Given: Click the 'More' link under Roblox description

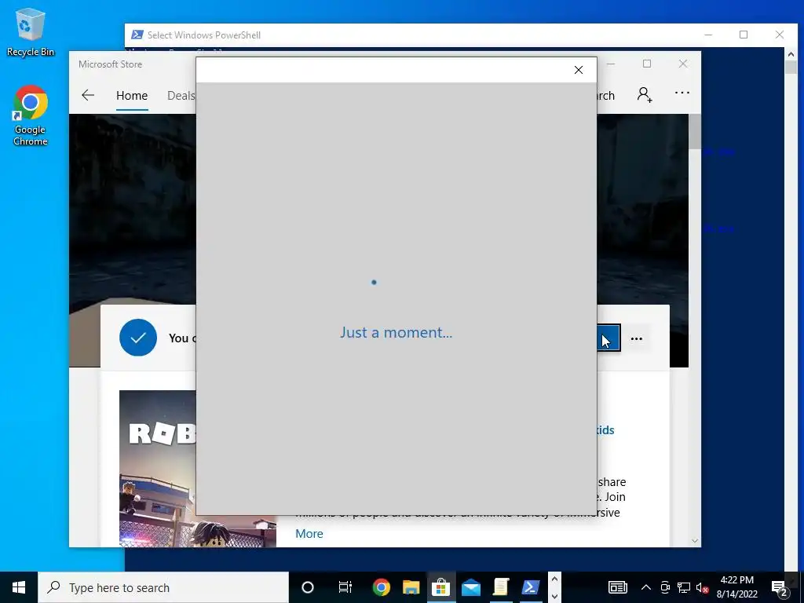Looking at the screenshot, I should click(x=309, y=534).
